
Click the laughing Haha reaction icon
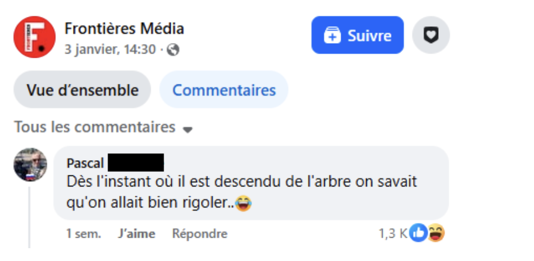(x=435, y=233)
